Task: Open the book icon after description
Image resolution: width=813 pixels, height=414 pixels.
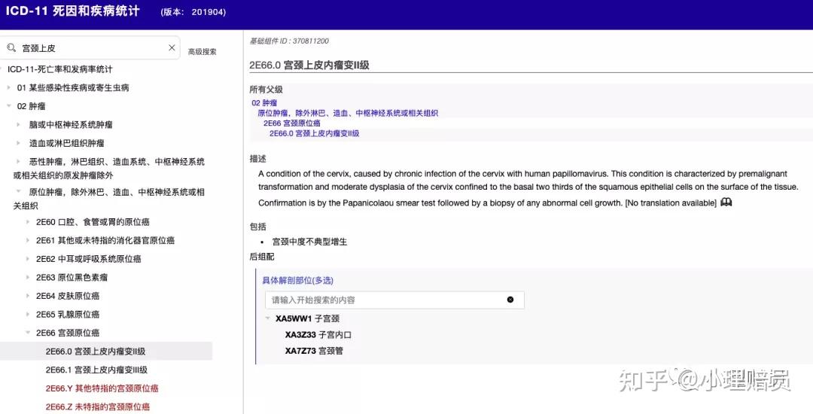Action: tap(726, 202)
